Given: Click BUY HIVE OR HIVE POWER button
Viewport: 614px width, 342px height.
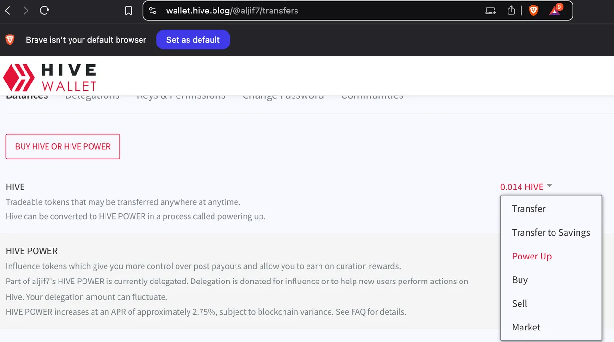Looking at the screenshot, I should (63, 146).
